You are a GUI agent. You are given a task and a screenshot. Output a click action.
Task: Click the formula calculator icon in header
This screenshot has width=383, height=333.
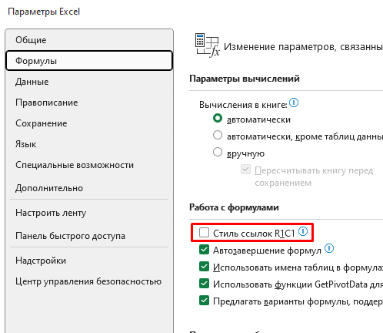tap(207, 45)
